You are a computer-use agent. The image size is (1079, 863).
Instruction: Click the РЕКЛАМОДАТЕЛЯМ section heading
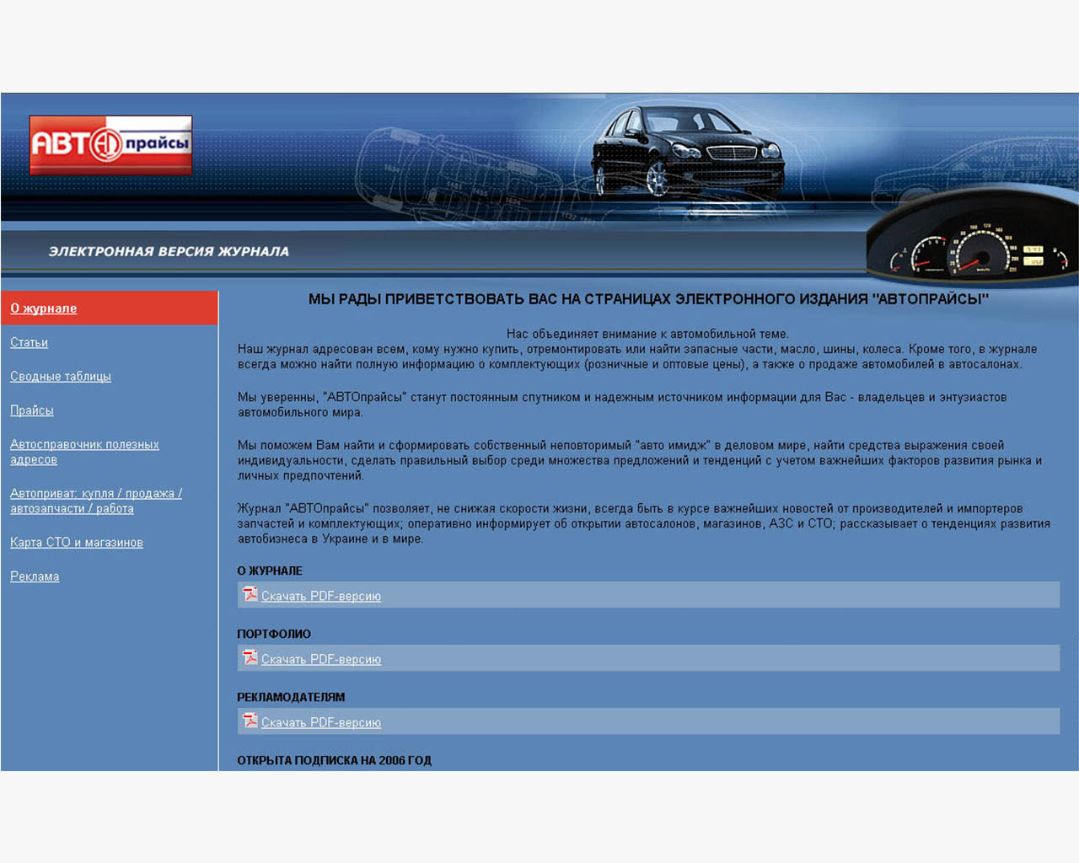[291, 697]
